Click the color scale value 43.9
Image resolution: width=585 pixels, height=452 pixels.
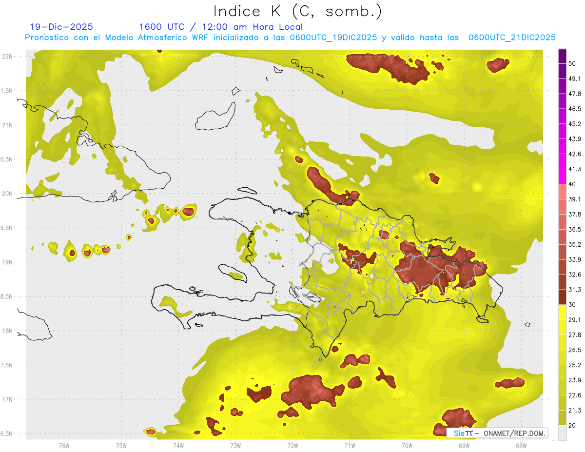click(575, 139)
